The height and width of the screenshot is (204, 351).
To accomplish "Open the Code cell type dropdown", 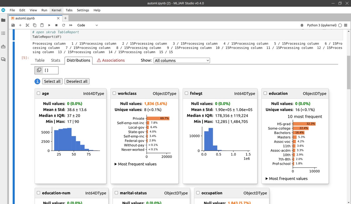I will click(87, 25).
